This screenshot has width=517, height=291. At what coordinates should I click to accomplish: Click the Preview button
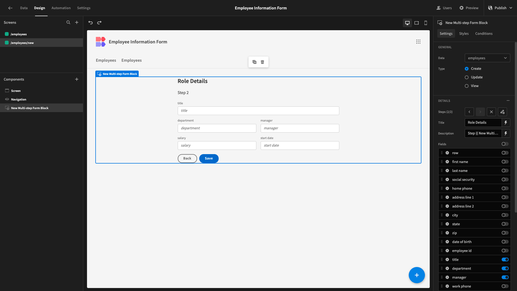(x=469, y=8)
